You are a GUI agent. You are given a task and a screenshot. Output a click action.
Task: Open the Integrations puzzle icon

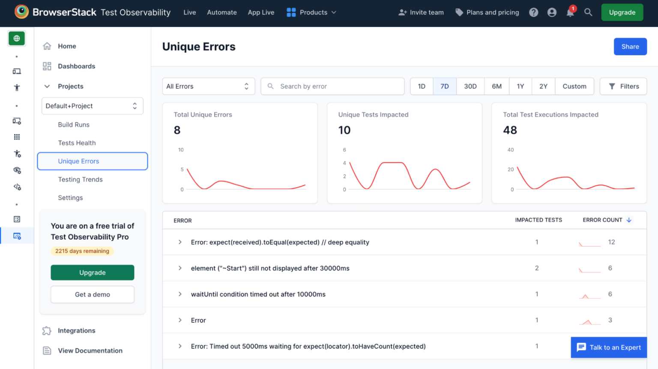click(x=47, y=330)
